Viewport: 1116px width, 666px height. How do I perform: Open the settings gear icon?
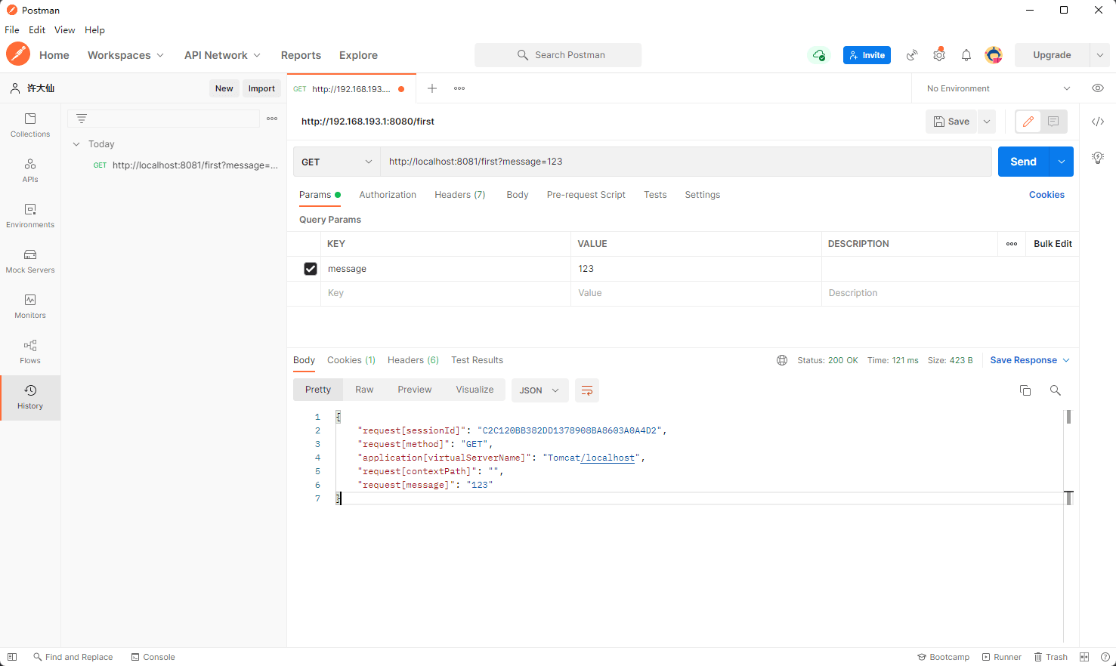click(x=939, y=55)
